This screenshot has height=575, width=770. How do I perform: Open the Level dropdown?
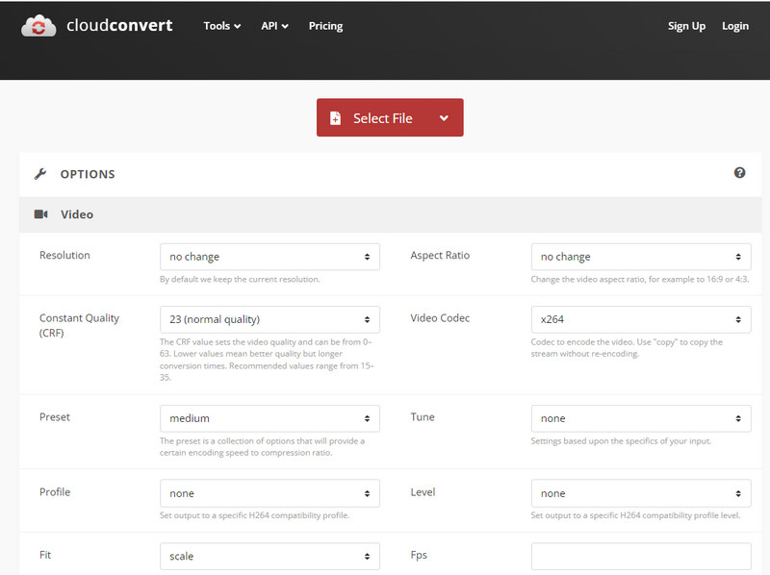(x=641, y=493)
